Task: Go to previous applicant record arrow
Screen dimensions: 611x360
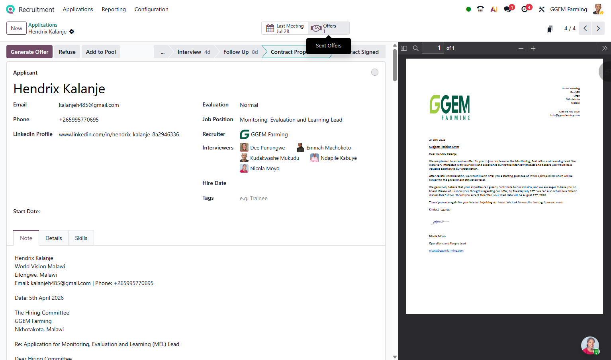Action: (585, 28)
